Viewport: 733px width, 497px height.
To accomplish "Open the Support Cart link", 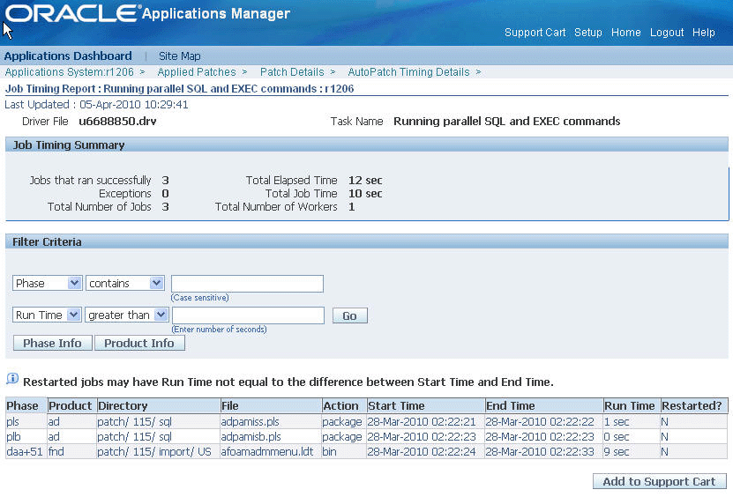I will (x=535, y=33).
